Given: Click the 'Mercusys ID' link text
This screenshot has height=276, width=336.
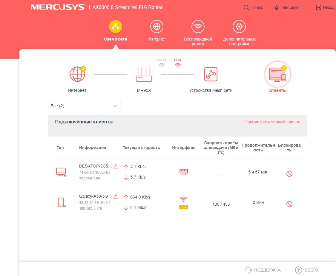Looking at the screenshot, I should (x=293, y=7).
